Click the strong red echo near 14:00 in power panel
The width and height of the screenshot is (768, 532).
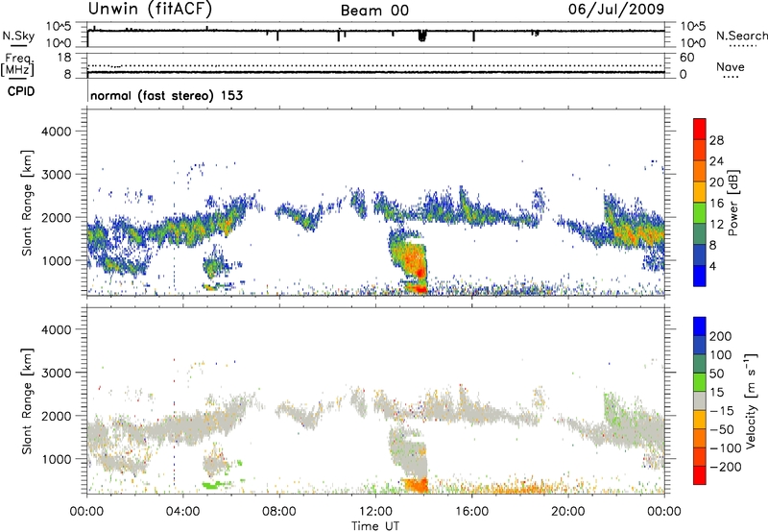click(x=420, y=271)
